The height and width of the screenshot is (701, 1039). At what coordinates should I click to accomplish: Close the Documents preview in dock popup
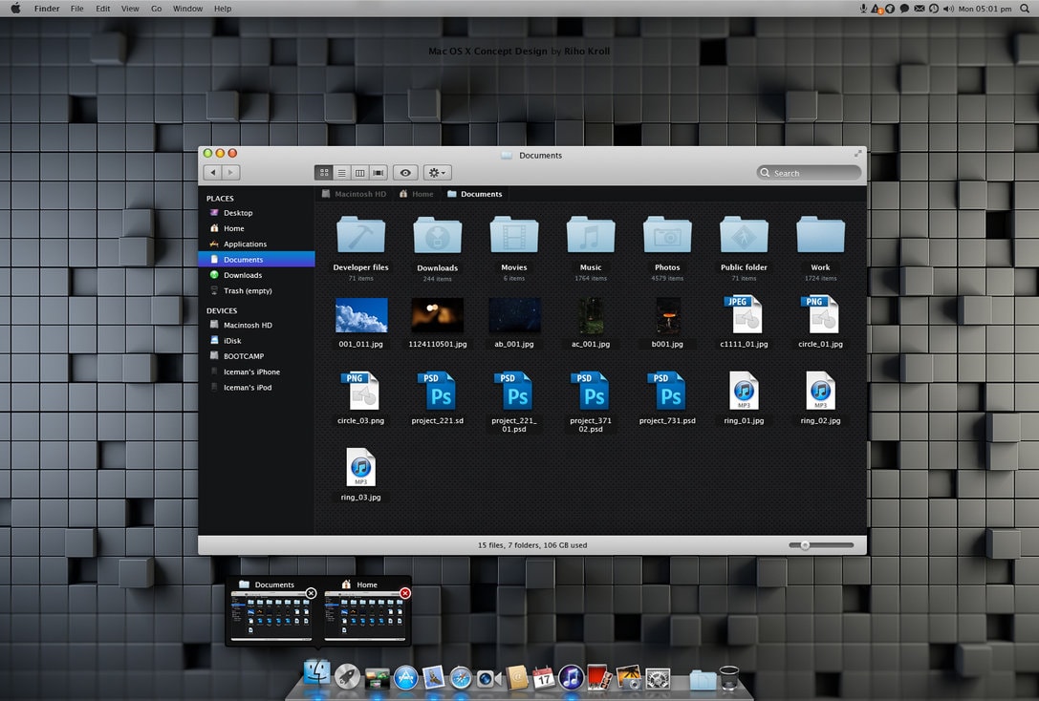(x=311, y=593)
